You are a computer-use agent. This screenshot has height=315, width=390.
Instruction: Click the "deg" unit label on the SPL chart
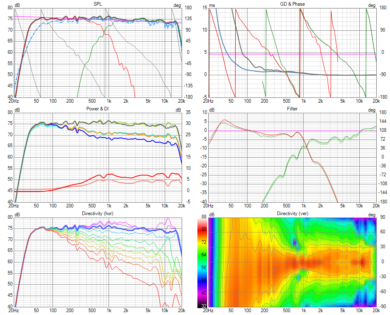click(177, 6)
